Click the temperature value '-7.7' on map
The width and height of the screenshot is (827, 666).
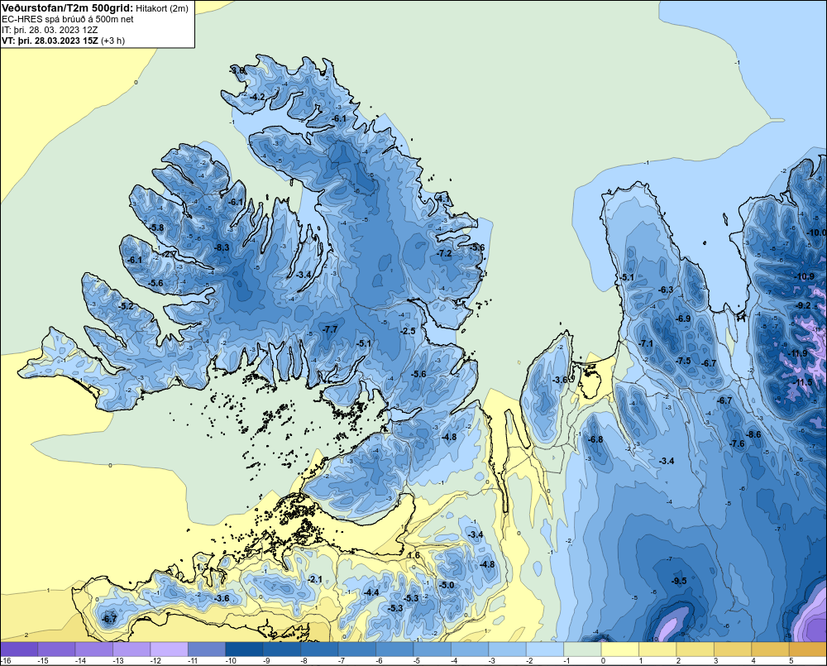tap(330, 329)
